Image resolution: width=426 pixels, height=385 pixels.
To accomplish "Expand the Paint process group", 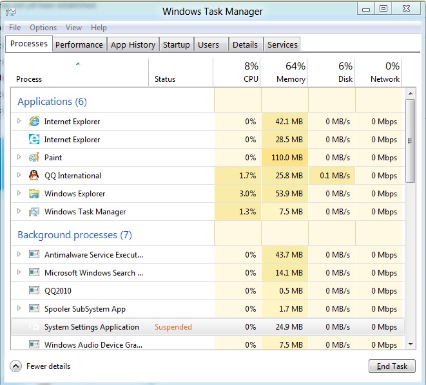I will tap(19, 157).
